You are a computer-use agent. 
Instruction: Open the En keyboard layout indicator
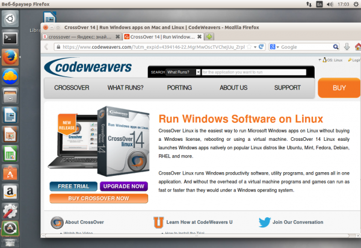[319, 4]
